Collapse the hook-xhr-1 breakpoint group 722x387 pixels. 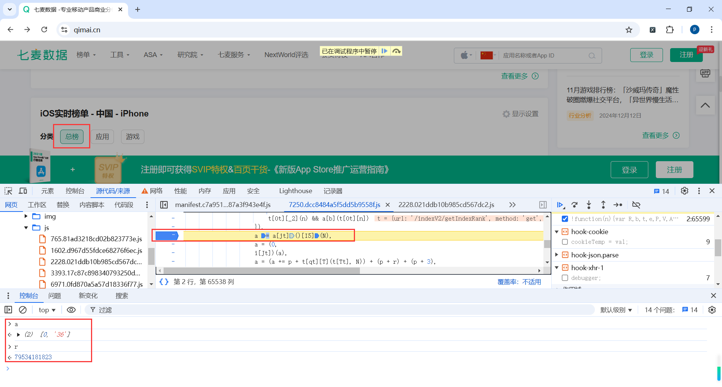pyautogui.click(x=557, y=268)
